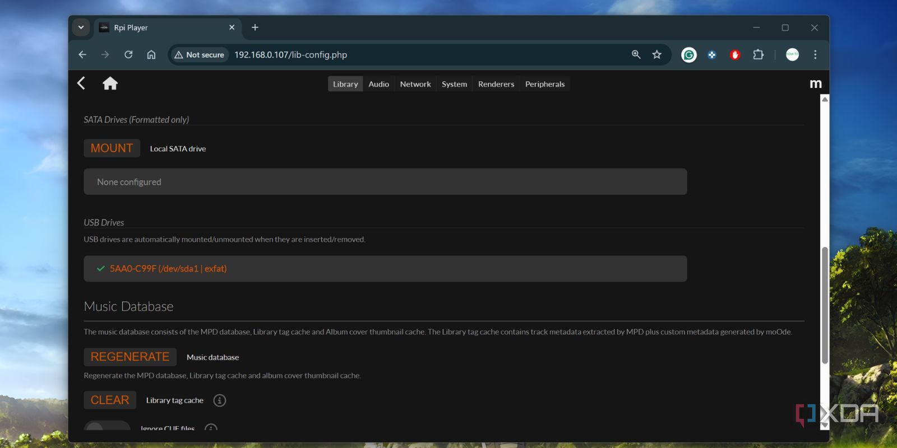Select the 5AA0-C99F USB drive entry
The image size is (897, 448).
385,269
